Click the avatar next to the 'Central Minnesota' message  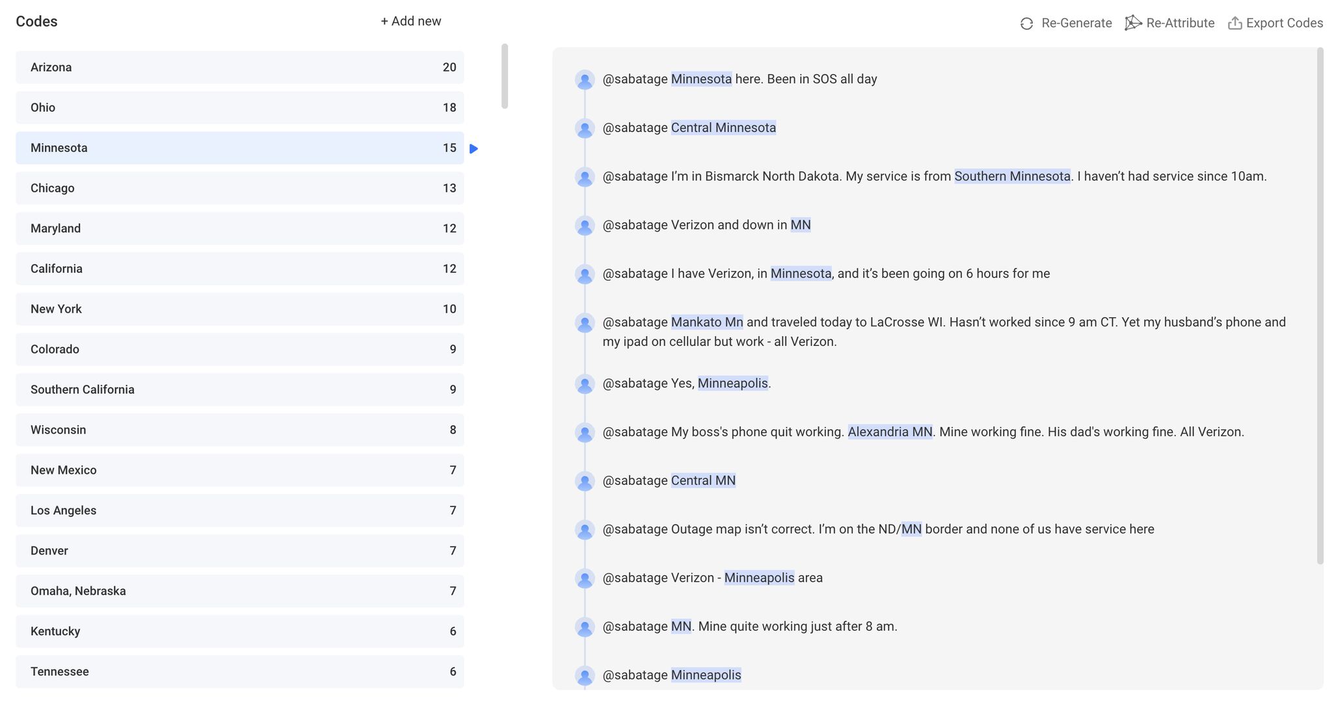click(585, 128)
